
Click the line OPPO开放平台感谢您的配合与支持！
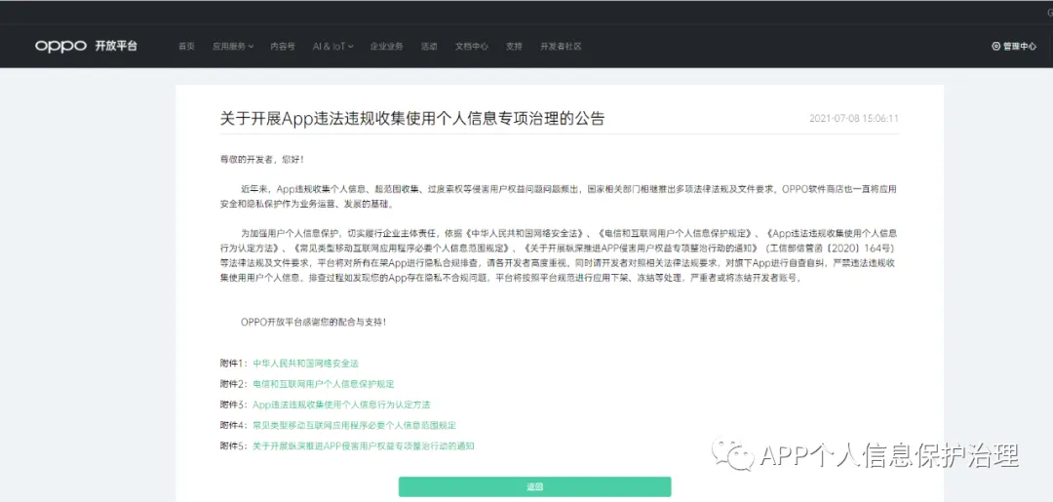[314, 322]
